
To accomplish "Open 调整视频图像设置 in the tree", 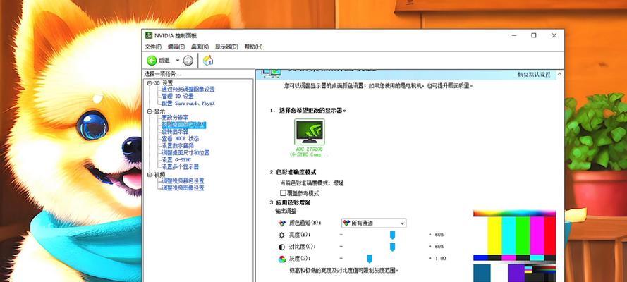I will pos(183,188).
